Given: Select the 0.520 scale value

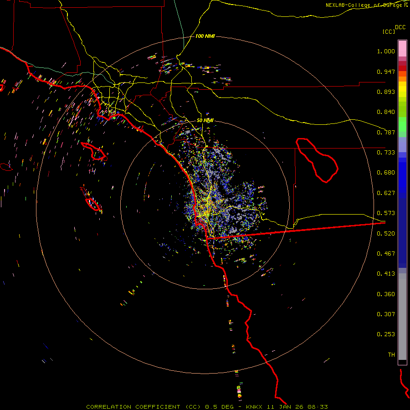Looking at the screenshot, I should coord(386,234).
